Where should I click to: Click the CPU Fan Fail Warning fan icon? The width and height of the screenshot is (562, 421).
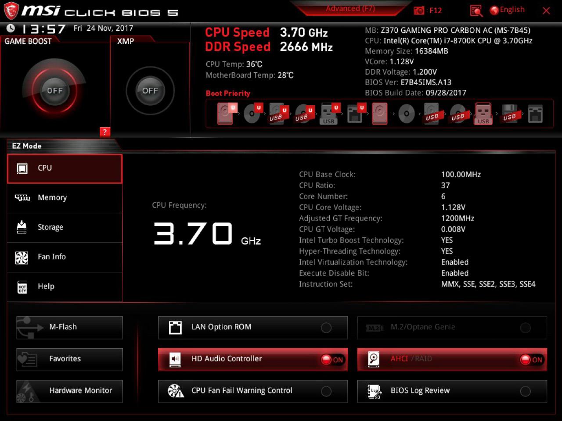coord(176,391)
